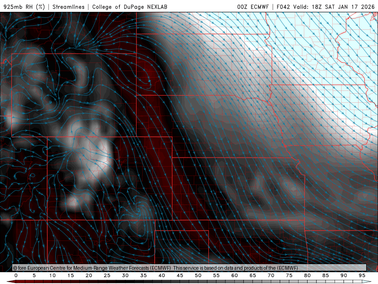This screenshot has height=284, width=378.
Task: Click the 75 label on the color scale
Action: (x=289, y=275)
